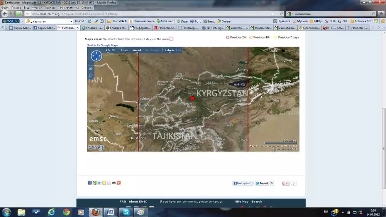Click Switch to Google Maps link
The height and width of the screenshot is (217, 386).
click(102, 45)
